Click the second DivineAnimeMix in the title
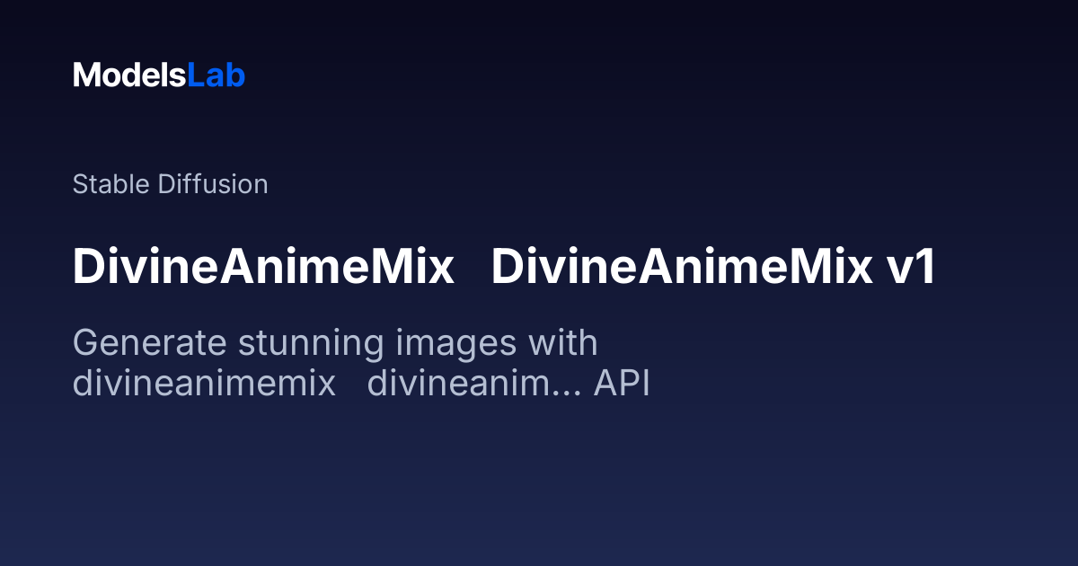Viewport: 1078px width, 566px height. point(677,268)
